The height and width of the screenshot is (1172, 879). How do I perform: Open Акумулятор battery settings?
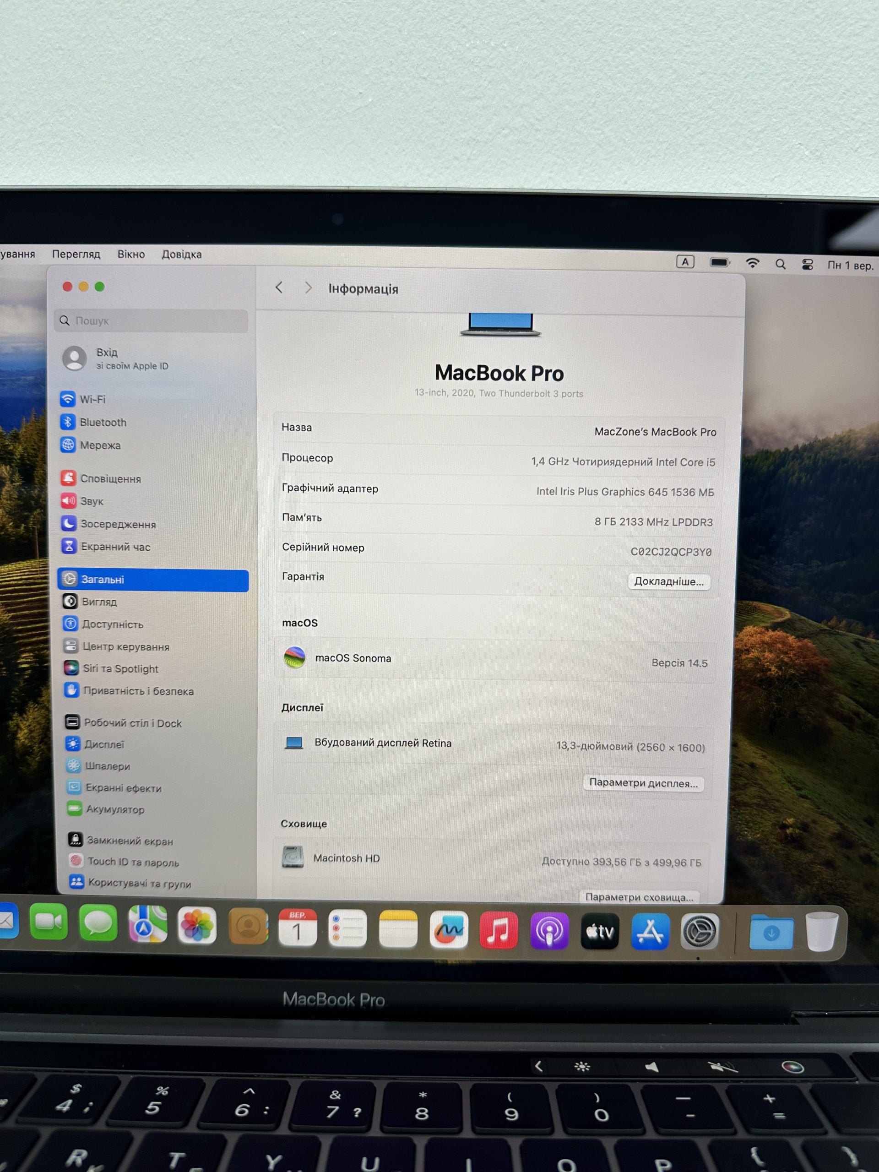click(106, 809)
